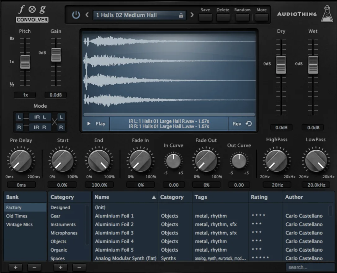Screen dimensions: 337x273
Task: Select the Analog Modular Synth (flat) preset
Action: click(211, 258)
